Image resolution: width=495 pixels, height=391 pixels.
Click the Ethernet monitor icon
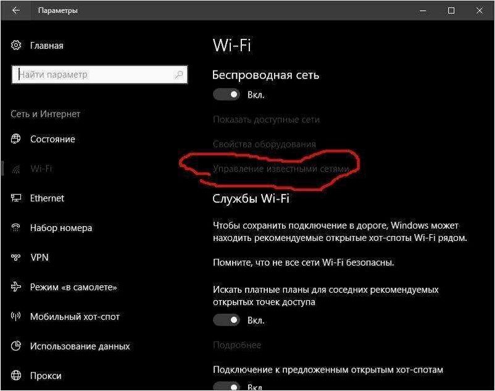point(16,198)
